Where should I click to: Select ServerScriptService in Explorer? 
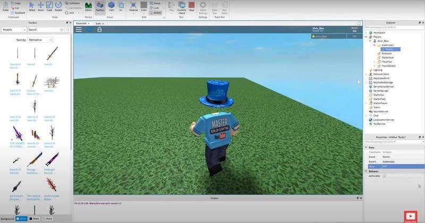point(383,87)
